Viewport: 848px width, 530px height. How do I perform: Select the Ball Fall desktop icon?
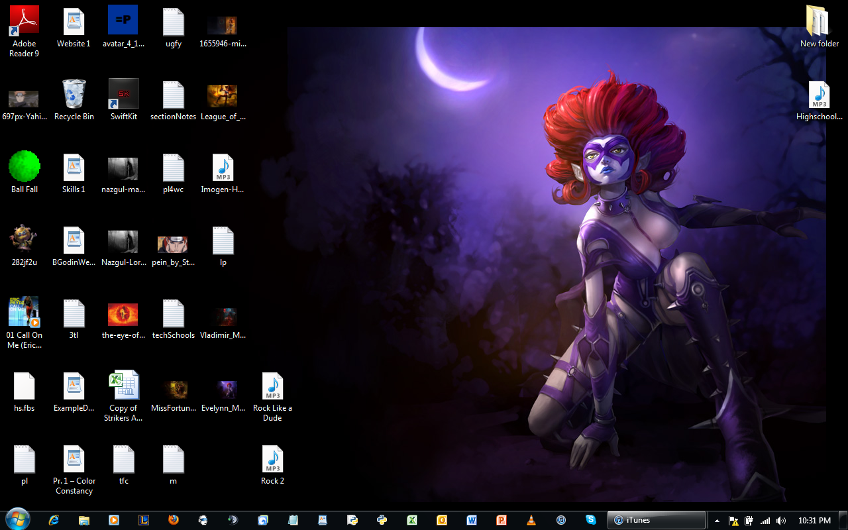pyautogui.click(x=25, y=167)
